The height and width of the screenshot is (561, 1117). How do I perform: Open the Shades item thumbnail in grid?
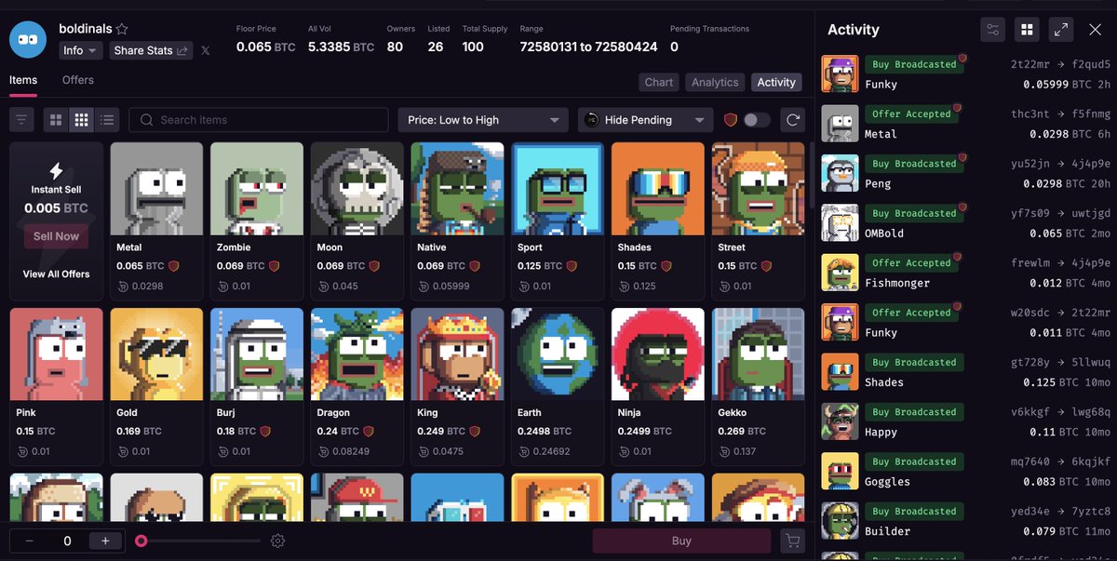[x=658, y=189]
